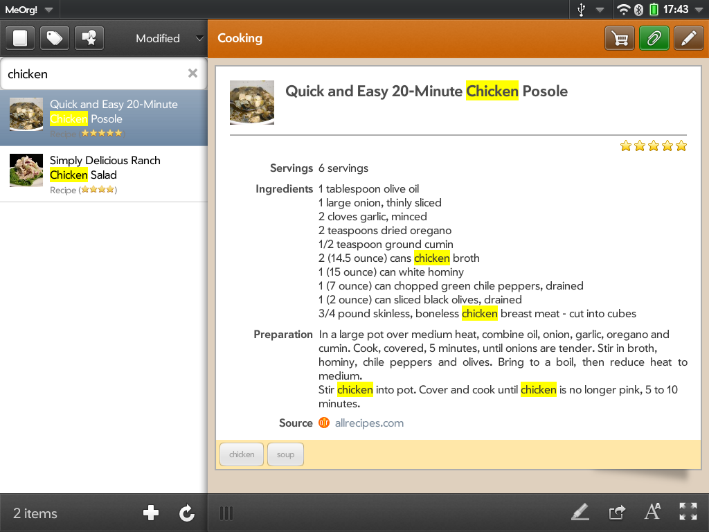Click '1 tablespoon olive oil' ingredient
The image size is (709, 532).
[x=368, y=188]
